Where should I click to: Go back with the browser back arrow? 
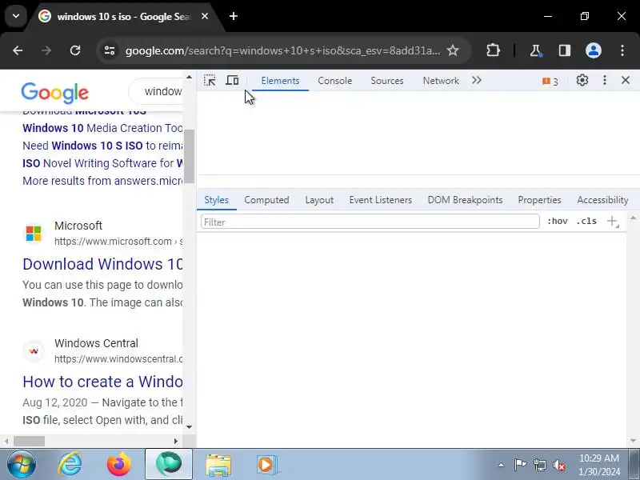[18, 50]
